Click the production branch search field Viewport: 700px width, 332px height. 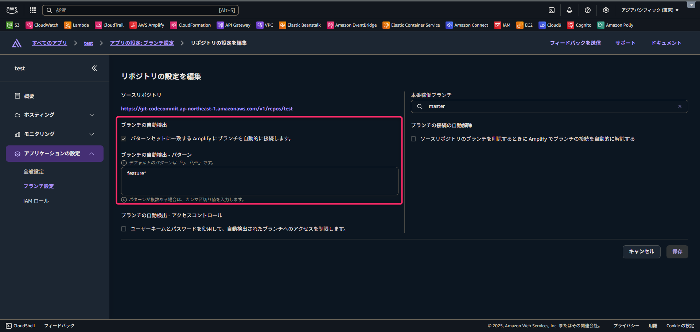(549, 106)
